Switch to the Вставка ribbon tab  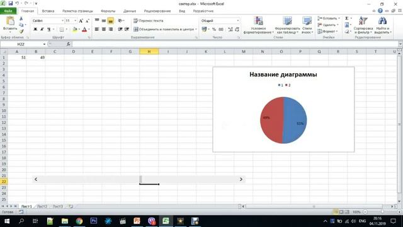(x=48, y=11)
